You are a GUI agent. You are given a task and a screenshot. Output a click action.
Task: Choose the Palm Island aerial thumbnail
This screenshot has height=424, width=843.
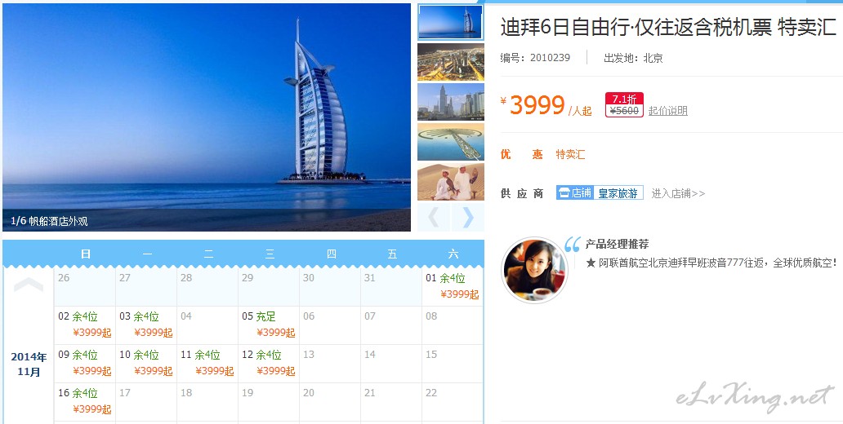pyautogui.click(x=451, y=142)
